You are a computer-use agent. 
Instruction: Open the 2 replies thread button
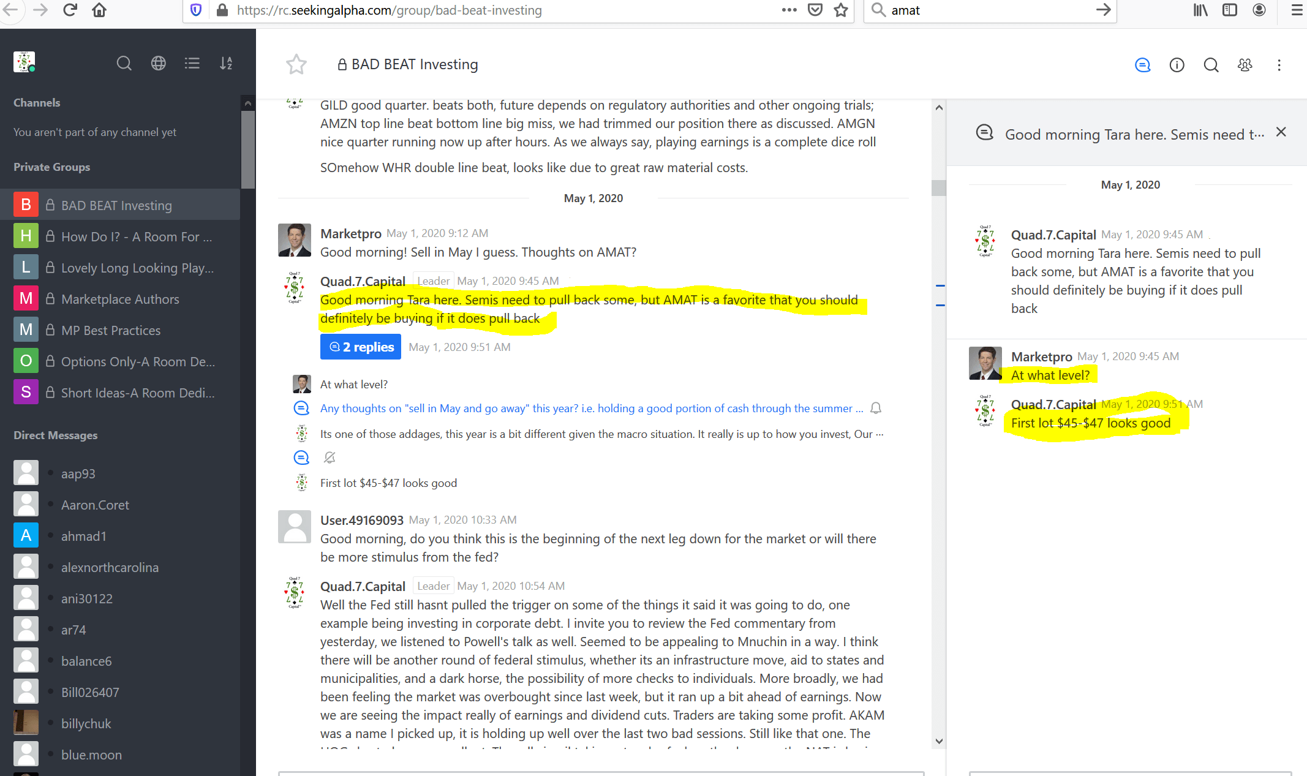360,347
